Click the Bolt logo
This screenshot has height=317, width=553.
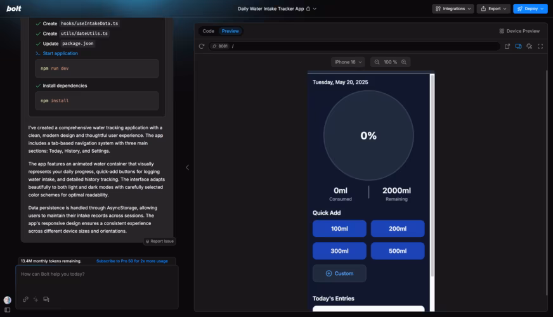(x=14, y=8)
